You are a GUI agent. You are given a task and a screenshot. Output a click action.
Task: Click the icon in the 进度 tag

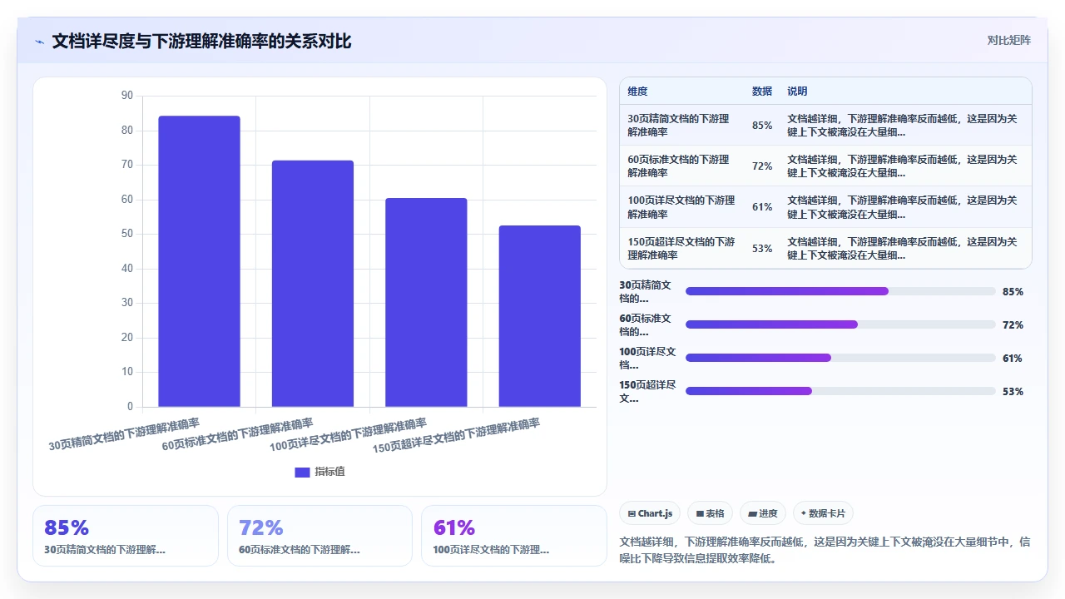point(752,514)
